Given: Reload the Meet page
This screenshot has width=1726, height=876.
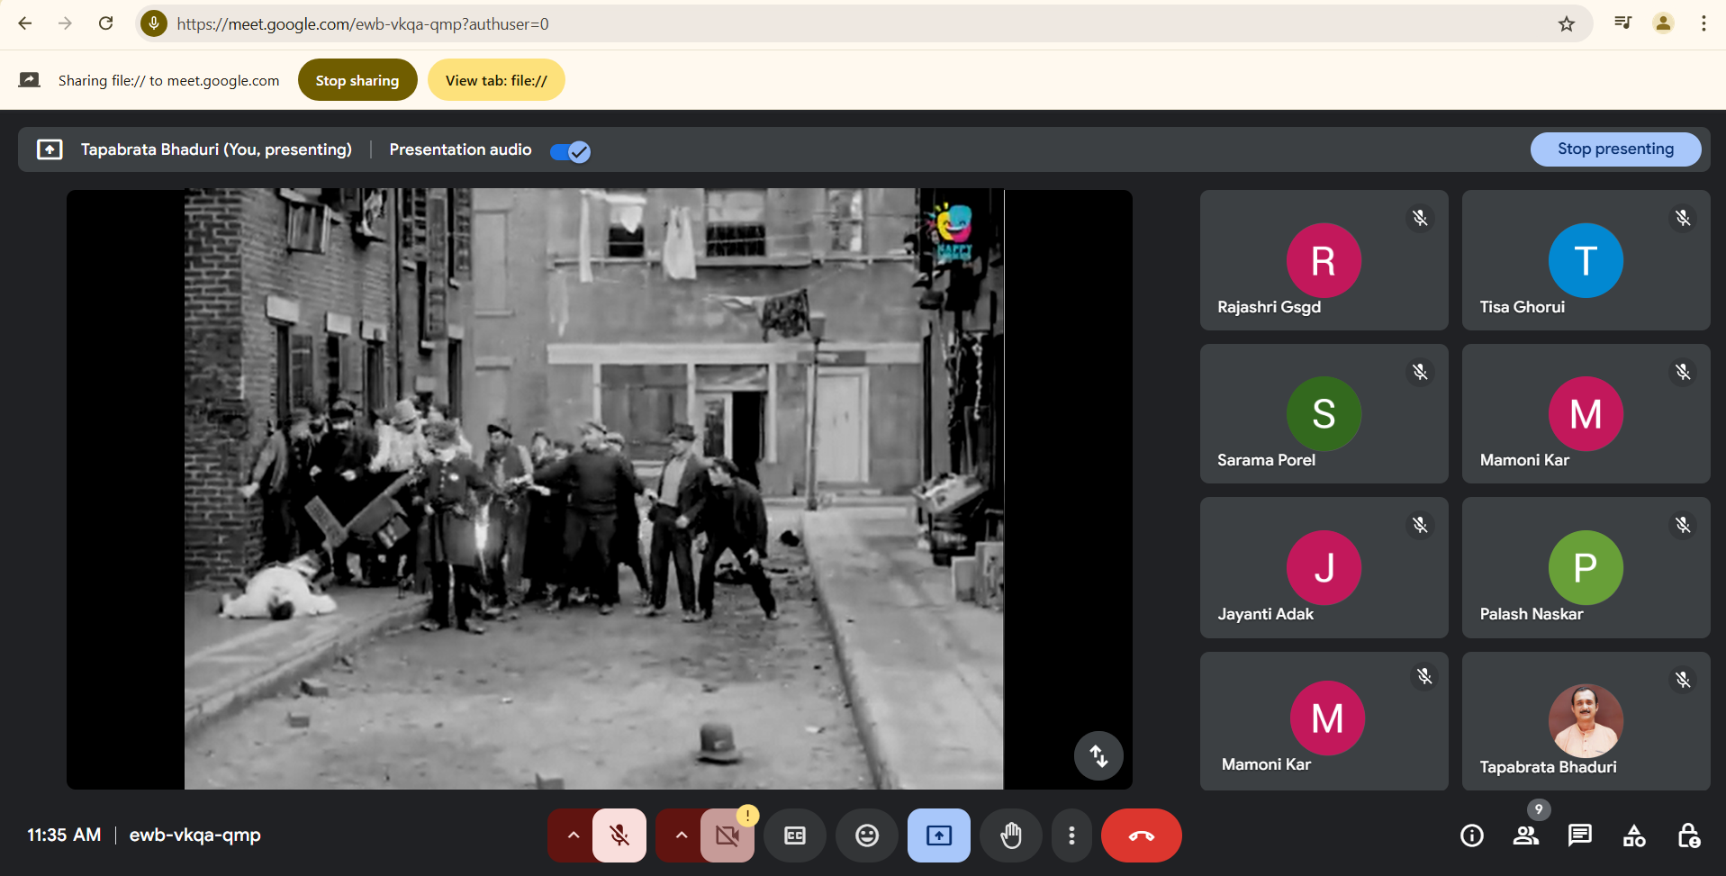Looking at the screenshot, I should pos(105,23).
